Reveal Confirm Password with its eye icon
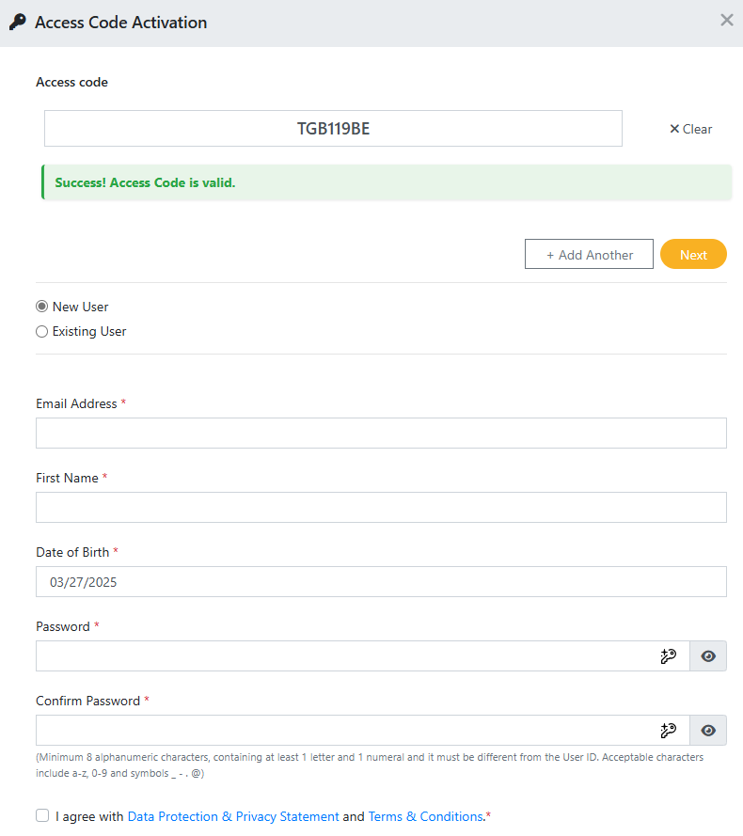The width and height of the screenshot is (743, 836). coord(708,731)
